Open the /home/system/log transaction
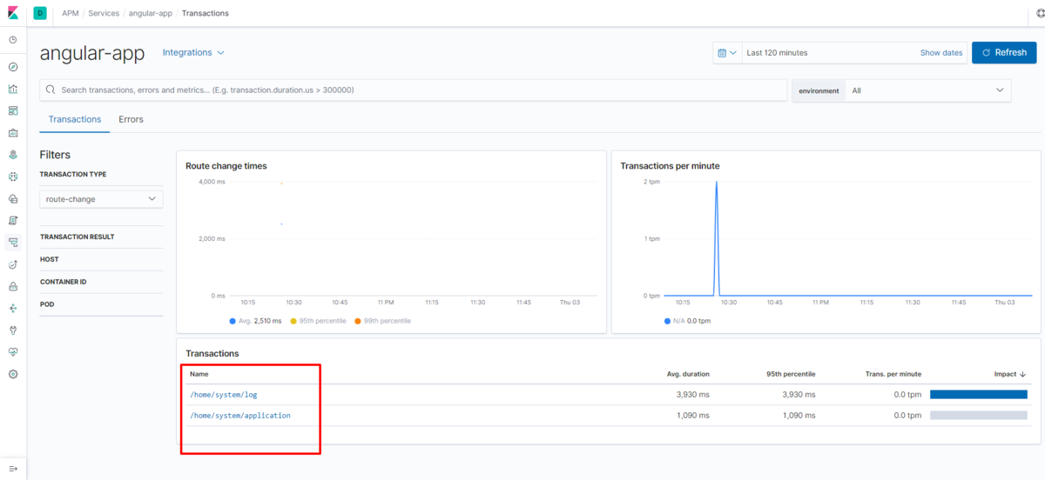This screenshot has height=480, width=1045. pos(224,395)
